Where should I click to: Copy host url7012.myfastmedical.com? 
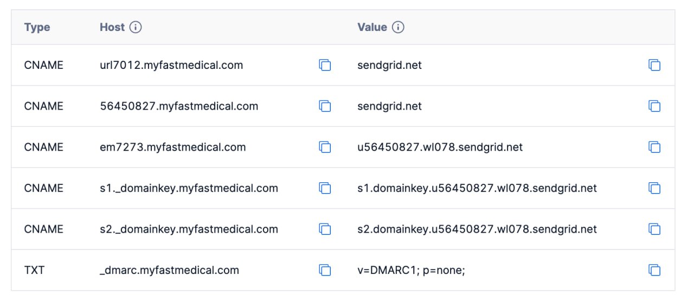tap(325, 65)
